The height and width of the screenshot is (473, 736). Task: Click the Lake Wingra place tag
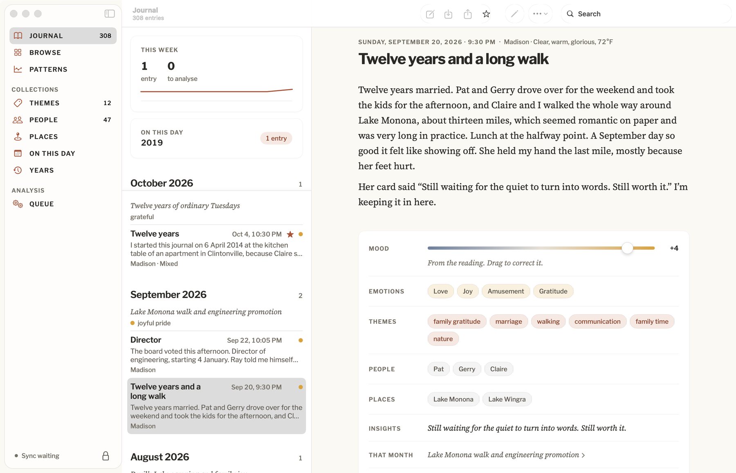pos(507,399)
